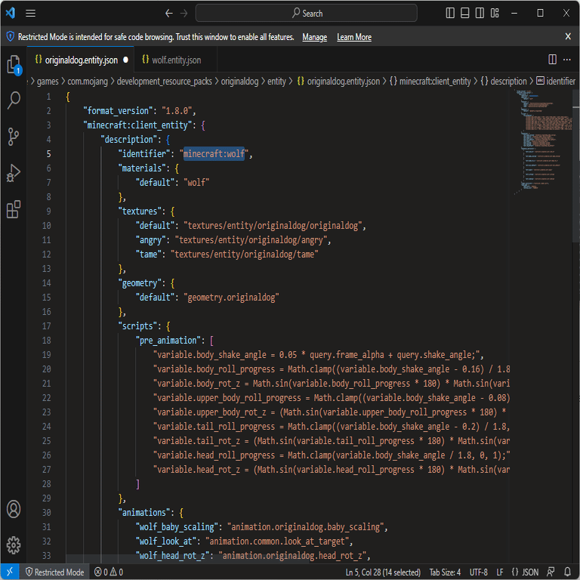This screenshot has width=580, height=580.
Task: Toggle primary side bar layout icon
Action: 450,14
